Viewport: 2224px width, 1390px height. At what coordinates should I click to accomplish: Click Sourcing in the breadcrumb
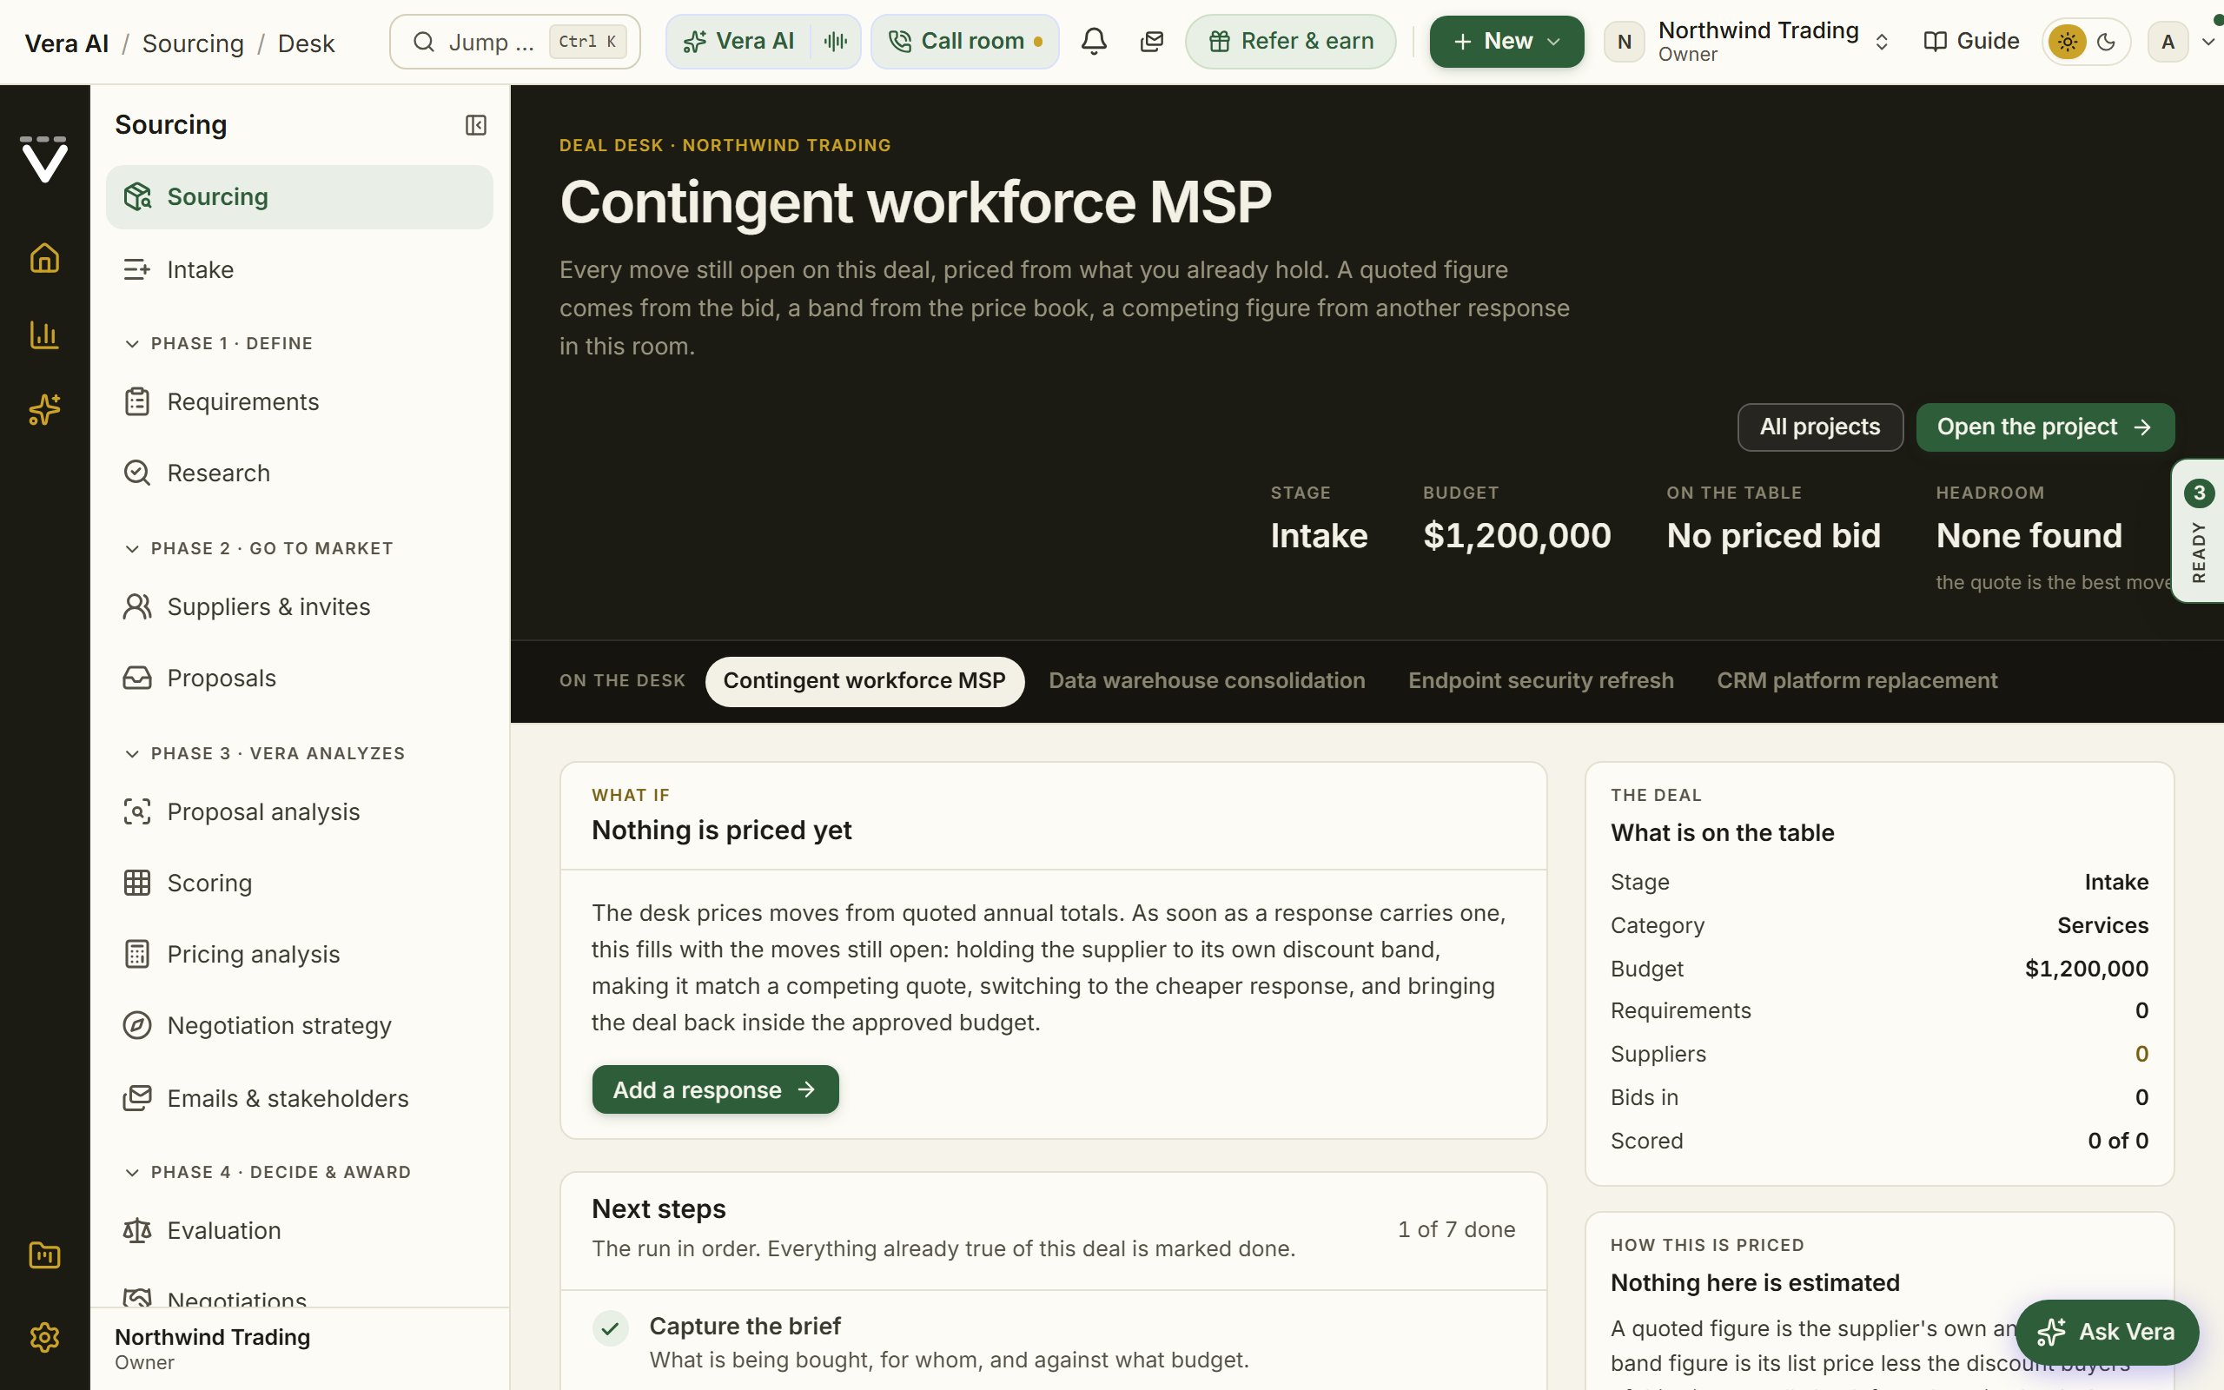pos(193,43)
